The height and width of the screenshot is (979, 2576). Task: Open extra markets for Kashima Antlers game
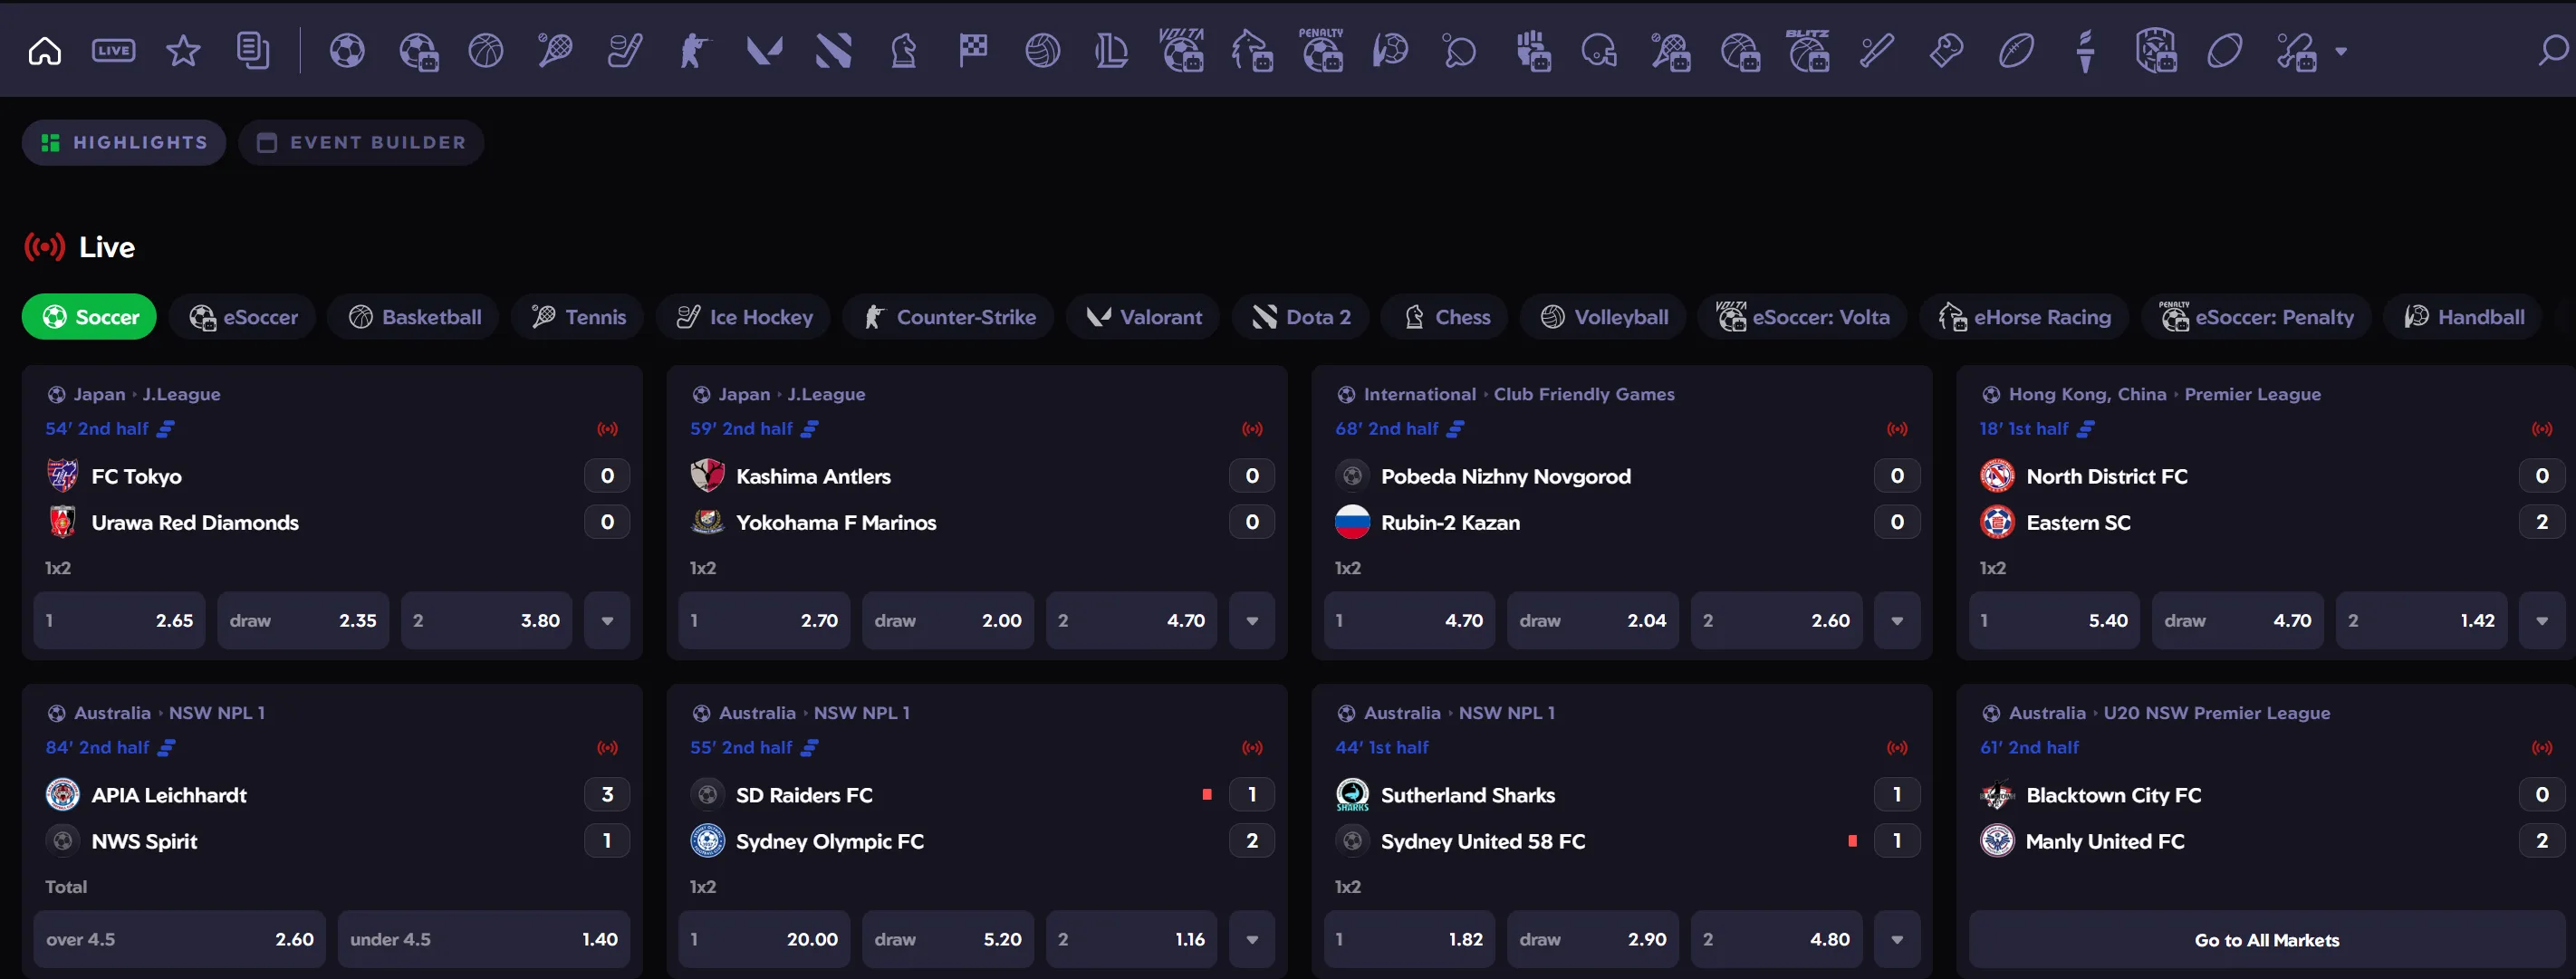1251,620
